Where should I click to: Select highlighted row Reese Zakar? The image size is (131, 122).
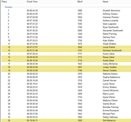[x=66, y=57]
